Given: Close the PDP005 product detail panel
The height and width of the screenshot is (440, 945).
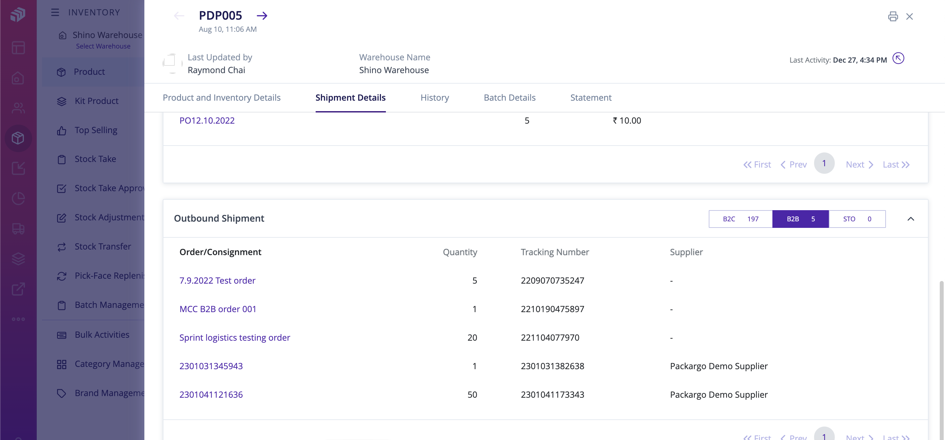Looking at the screenshot, I should (x=910, y=16).
